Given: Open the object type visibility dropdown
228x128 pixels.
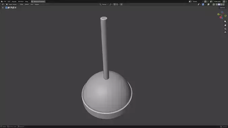Looking at the screenshot, I should (199, 4).
